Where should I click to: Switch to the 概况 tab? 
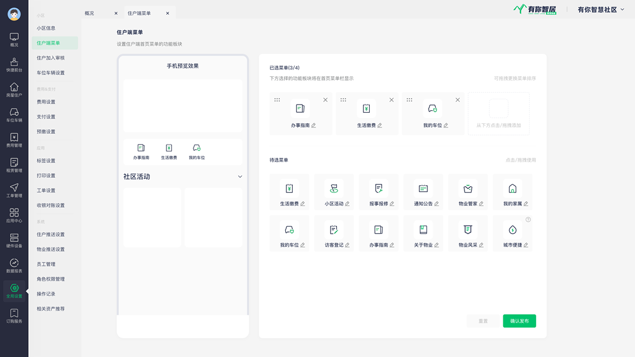89,13
